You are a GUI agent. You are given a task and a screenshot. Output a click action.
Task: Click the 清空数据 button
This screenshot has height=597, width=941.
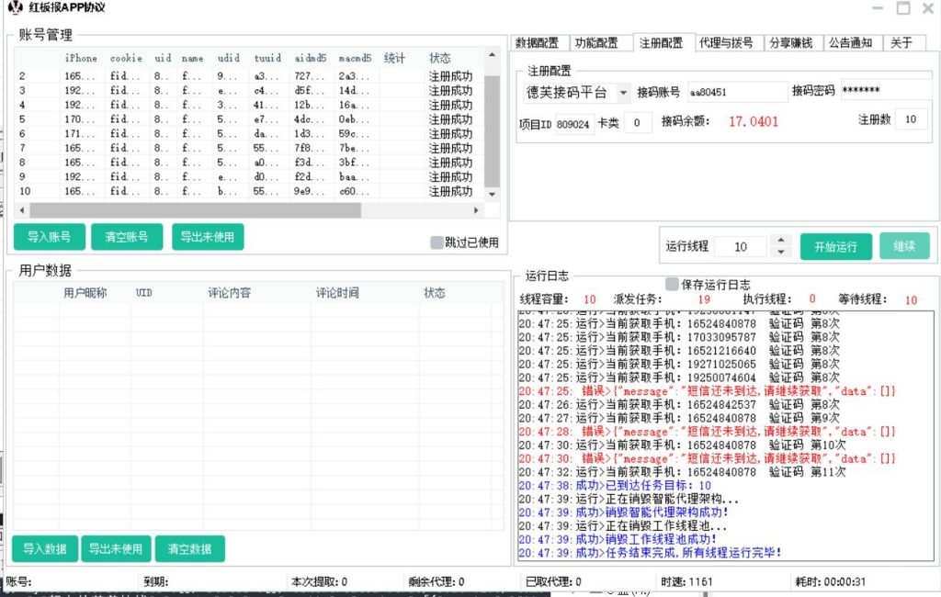pyautogui.click(x=189, y=548)
